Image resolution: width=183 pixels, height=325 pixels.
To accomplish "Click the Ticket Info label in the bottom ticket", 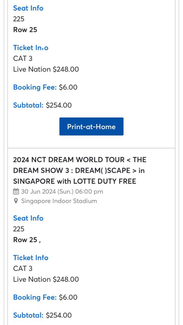I will (31, 258).
